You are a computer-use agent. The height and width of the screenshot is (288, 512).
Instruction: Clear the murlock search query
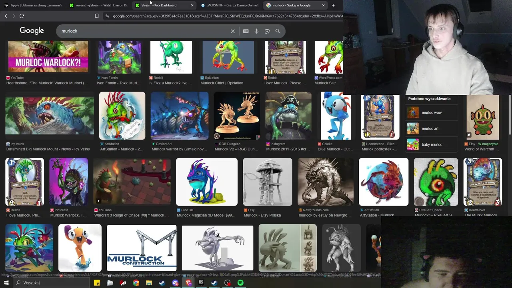pos(233,31)
